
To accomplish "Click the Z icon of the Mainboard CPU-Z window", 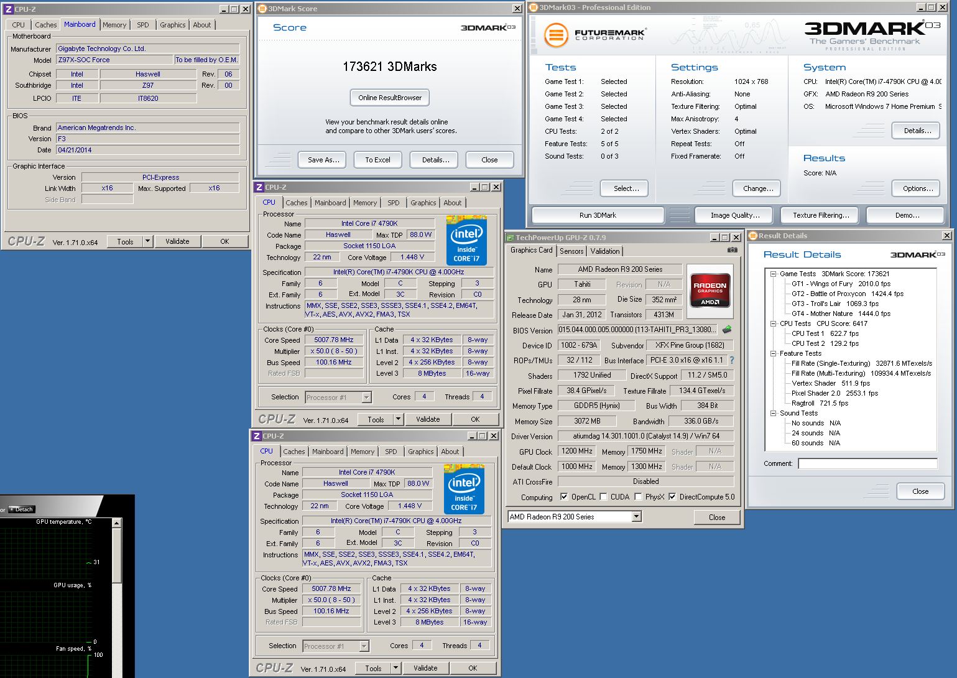I will tap(9, 9).
